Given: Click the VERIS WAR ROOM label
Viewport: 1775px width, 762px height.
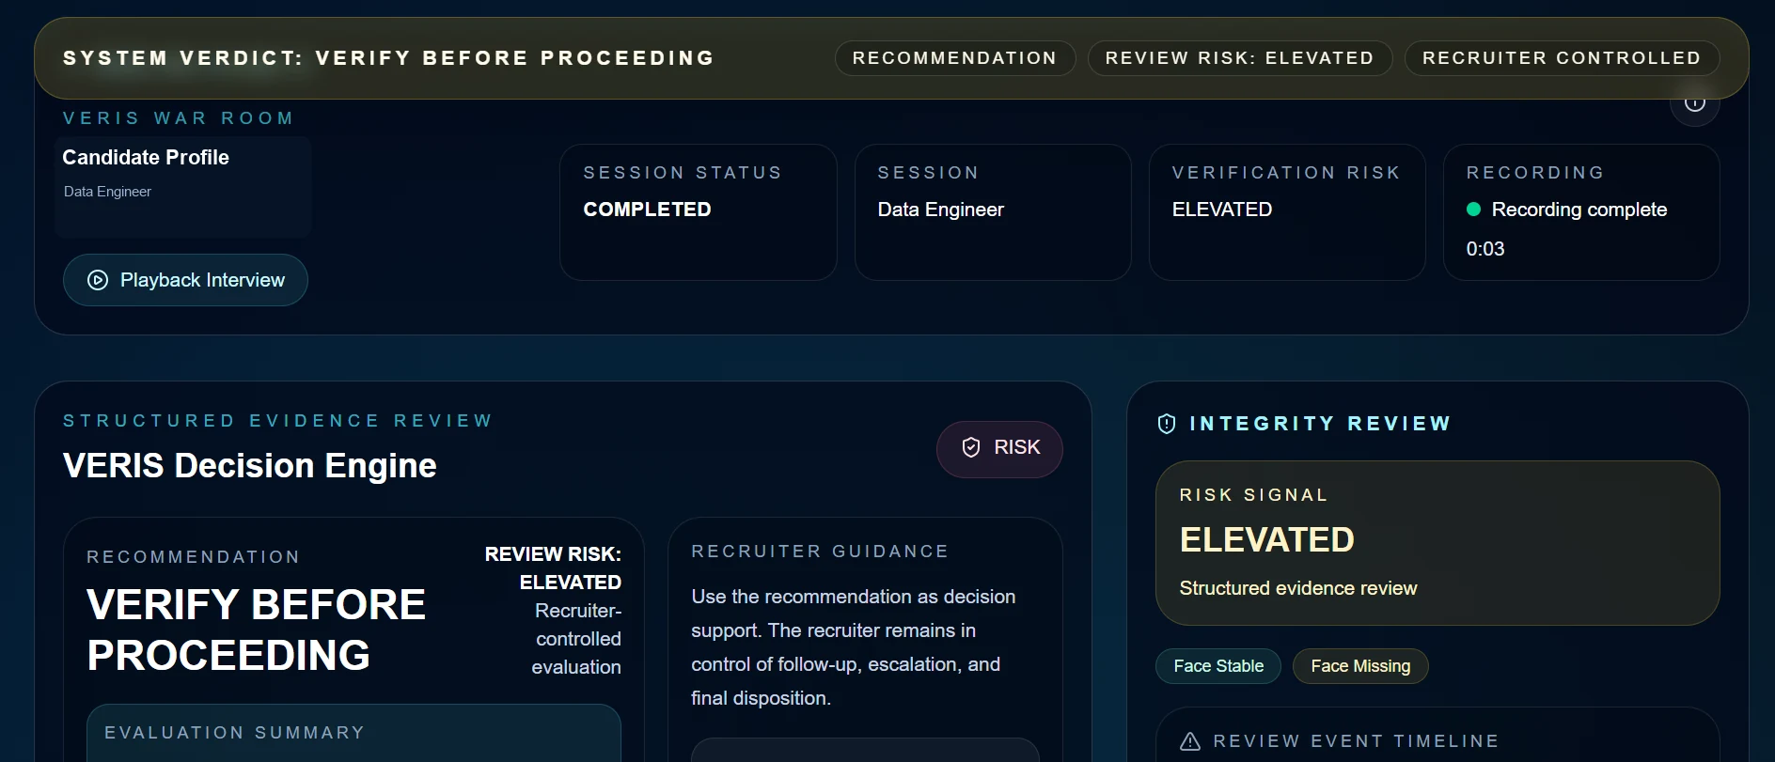Looking at the screenshot, I should pos(179,118).
